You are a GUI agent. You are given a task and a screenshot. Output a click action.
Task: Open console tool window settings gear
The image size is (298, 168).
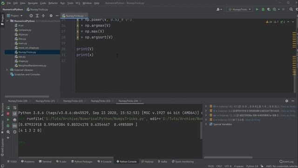click(287, 101)
